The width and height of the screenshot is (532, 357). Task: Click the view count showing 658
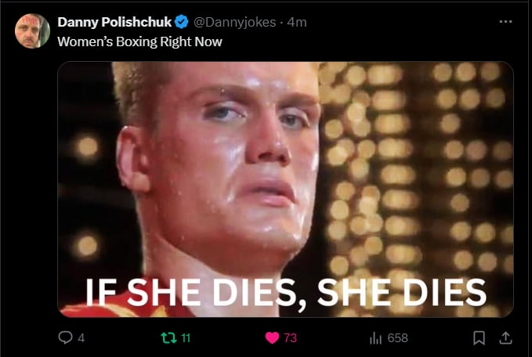pos(398,338)
